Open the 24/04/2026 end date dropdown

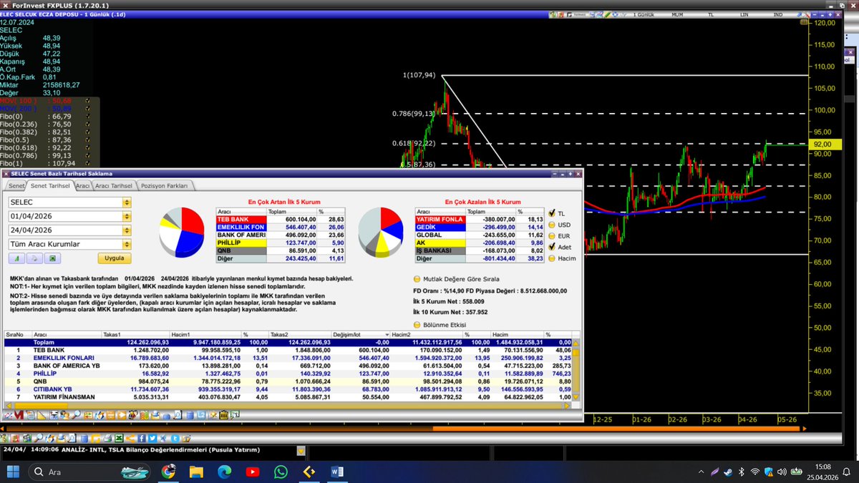(127, 230)
